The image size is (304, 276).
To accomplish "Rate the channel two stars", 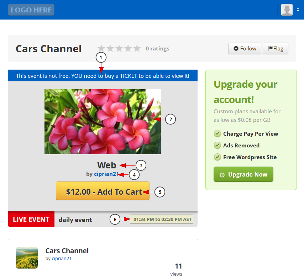I will [x=110, y=48].
